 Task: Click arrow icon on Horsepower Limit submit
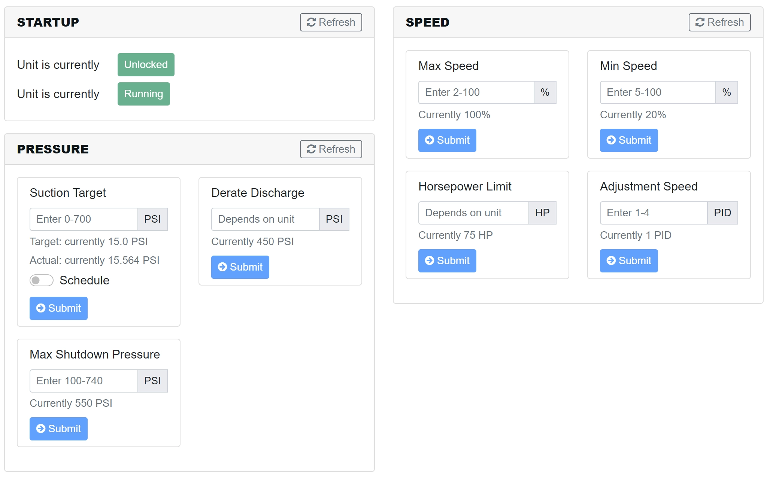[x=430, y=260]
